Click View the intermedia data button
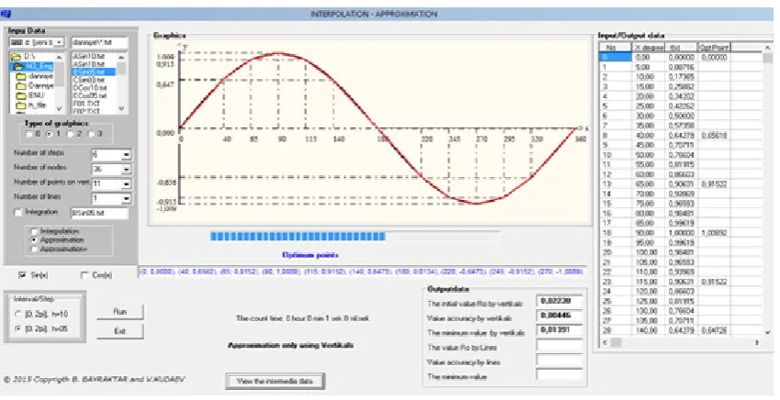Screen dimensions: 780x400 tap(275, 381)
